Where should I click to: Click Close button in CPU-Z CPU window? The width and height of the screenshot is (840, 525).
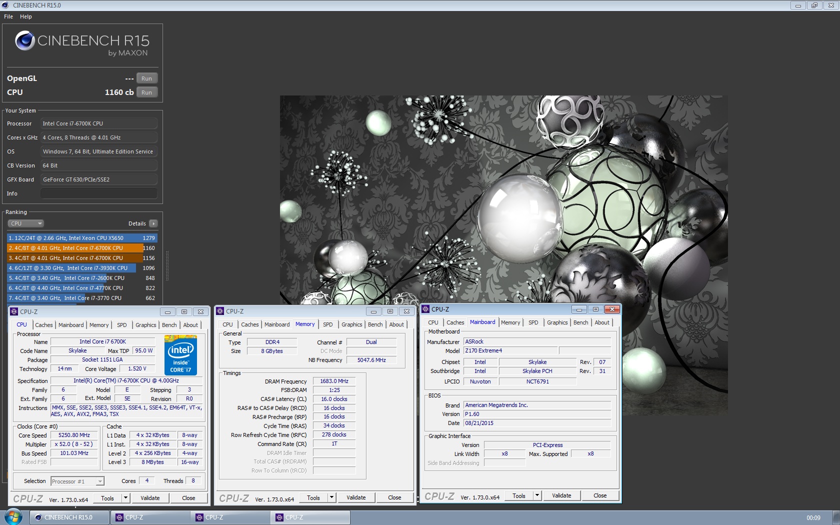(188, 498)
